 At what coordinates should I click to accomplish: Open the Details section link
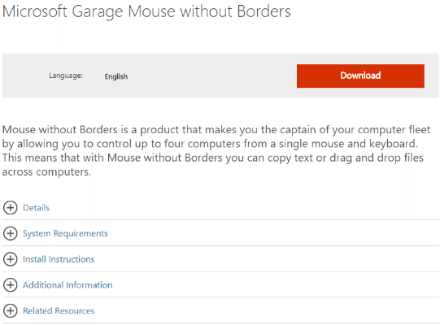(37, 208)
